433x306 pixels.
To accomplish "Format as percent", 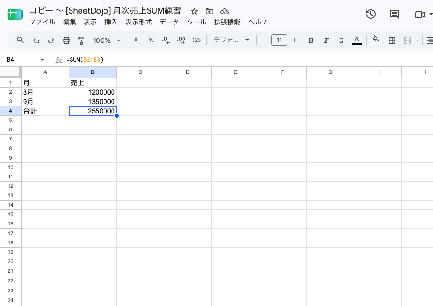I will 151,40.
